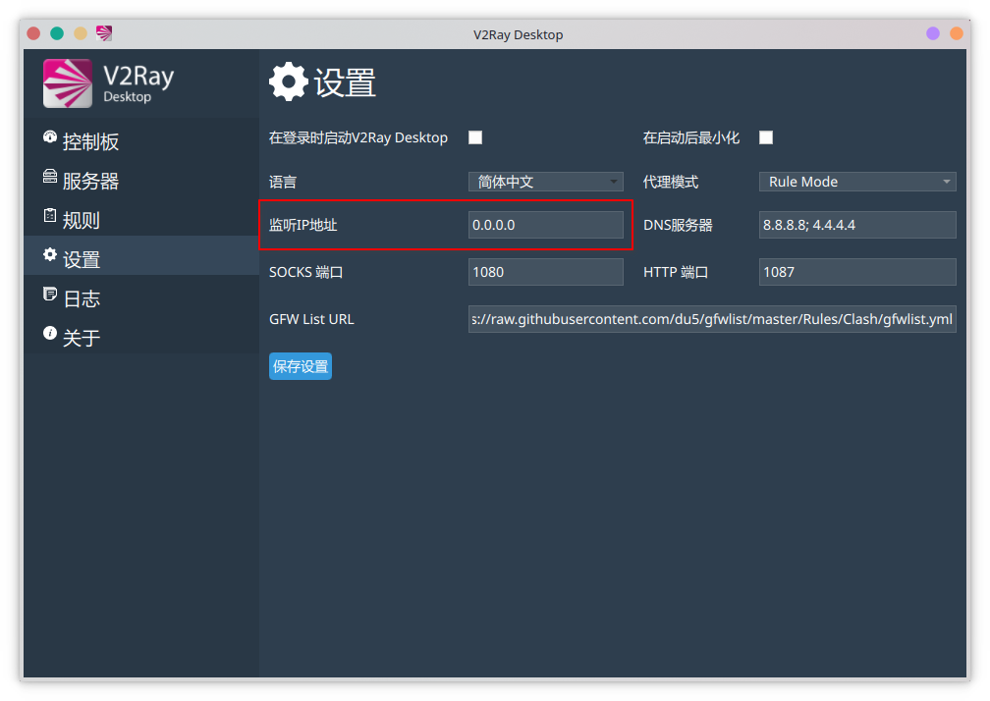Click the small V2Ray icon in title bar

pos(104,33)
